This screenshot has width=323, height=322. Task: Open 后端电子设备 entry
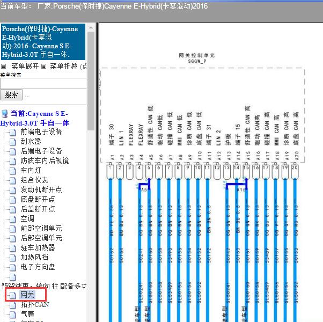[41, 151]
